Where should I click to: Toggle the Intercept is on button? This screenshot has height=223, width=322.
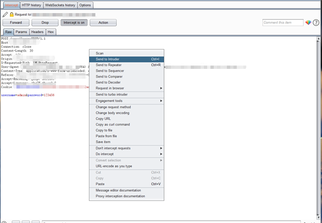pos(74,23)
